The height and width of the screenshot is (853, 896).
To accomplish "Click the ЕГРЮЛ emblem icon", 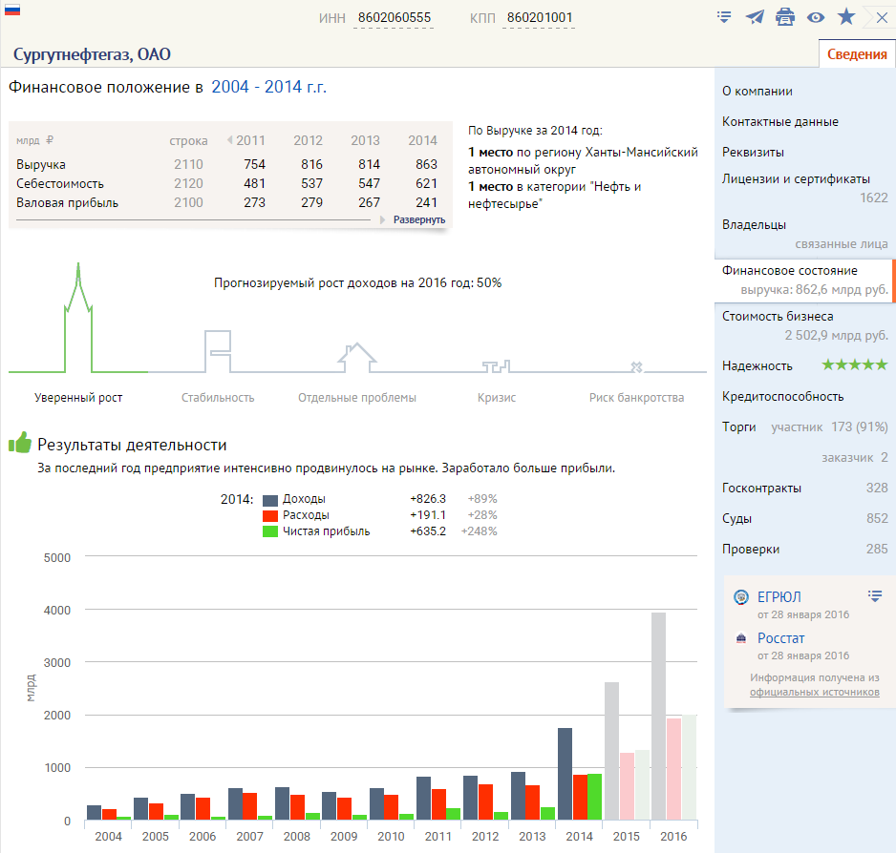I will tap(741, 597).
